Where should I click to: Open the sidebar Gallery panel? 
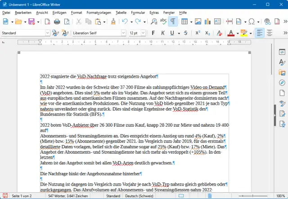point(282,72)
